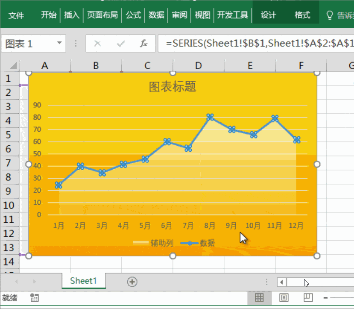354x309 pixels.
Task: Open the chart tools 设计 tab
Action: click(269, 15)
